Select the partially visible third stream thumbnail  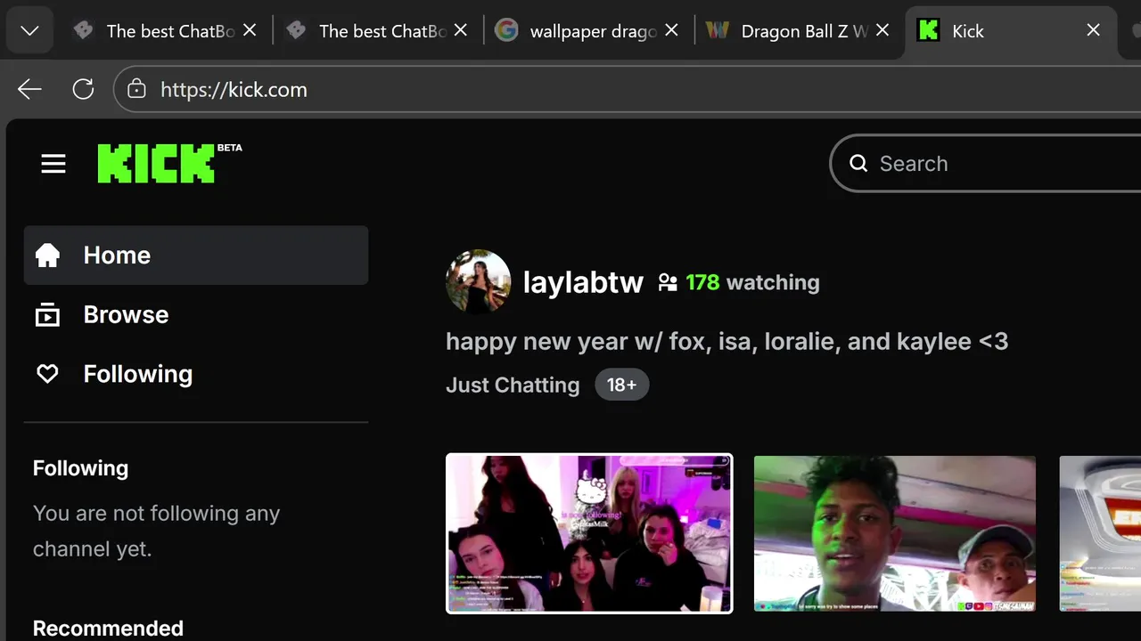tap(1100, 533)
